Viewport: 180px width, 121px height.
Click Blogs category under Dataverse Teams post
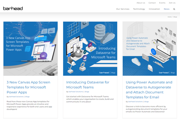pyautogui.click(x=87, y=92)
